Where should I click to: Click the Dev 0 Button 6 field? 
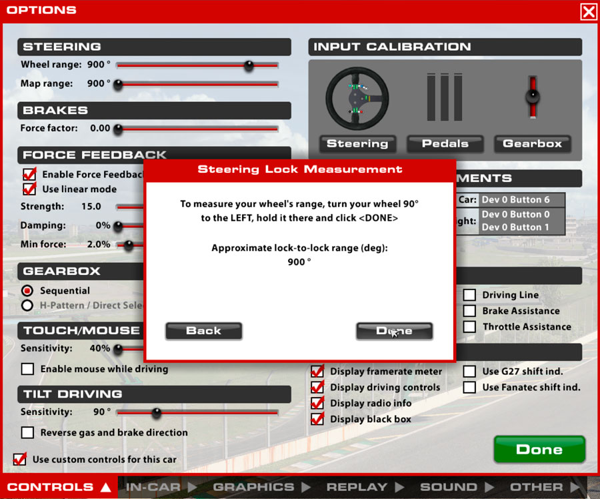pos(522,199)
